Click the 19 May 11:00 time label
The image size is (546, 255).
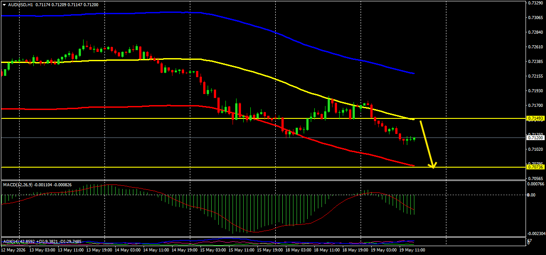click(x=413, y=251)
